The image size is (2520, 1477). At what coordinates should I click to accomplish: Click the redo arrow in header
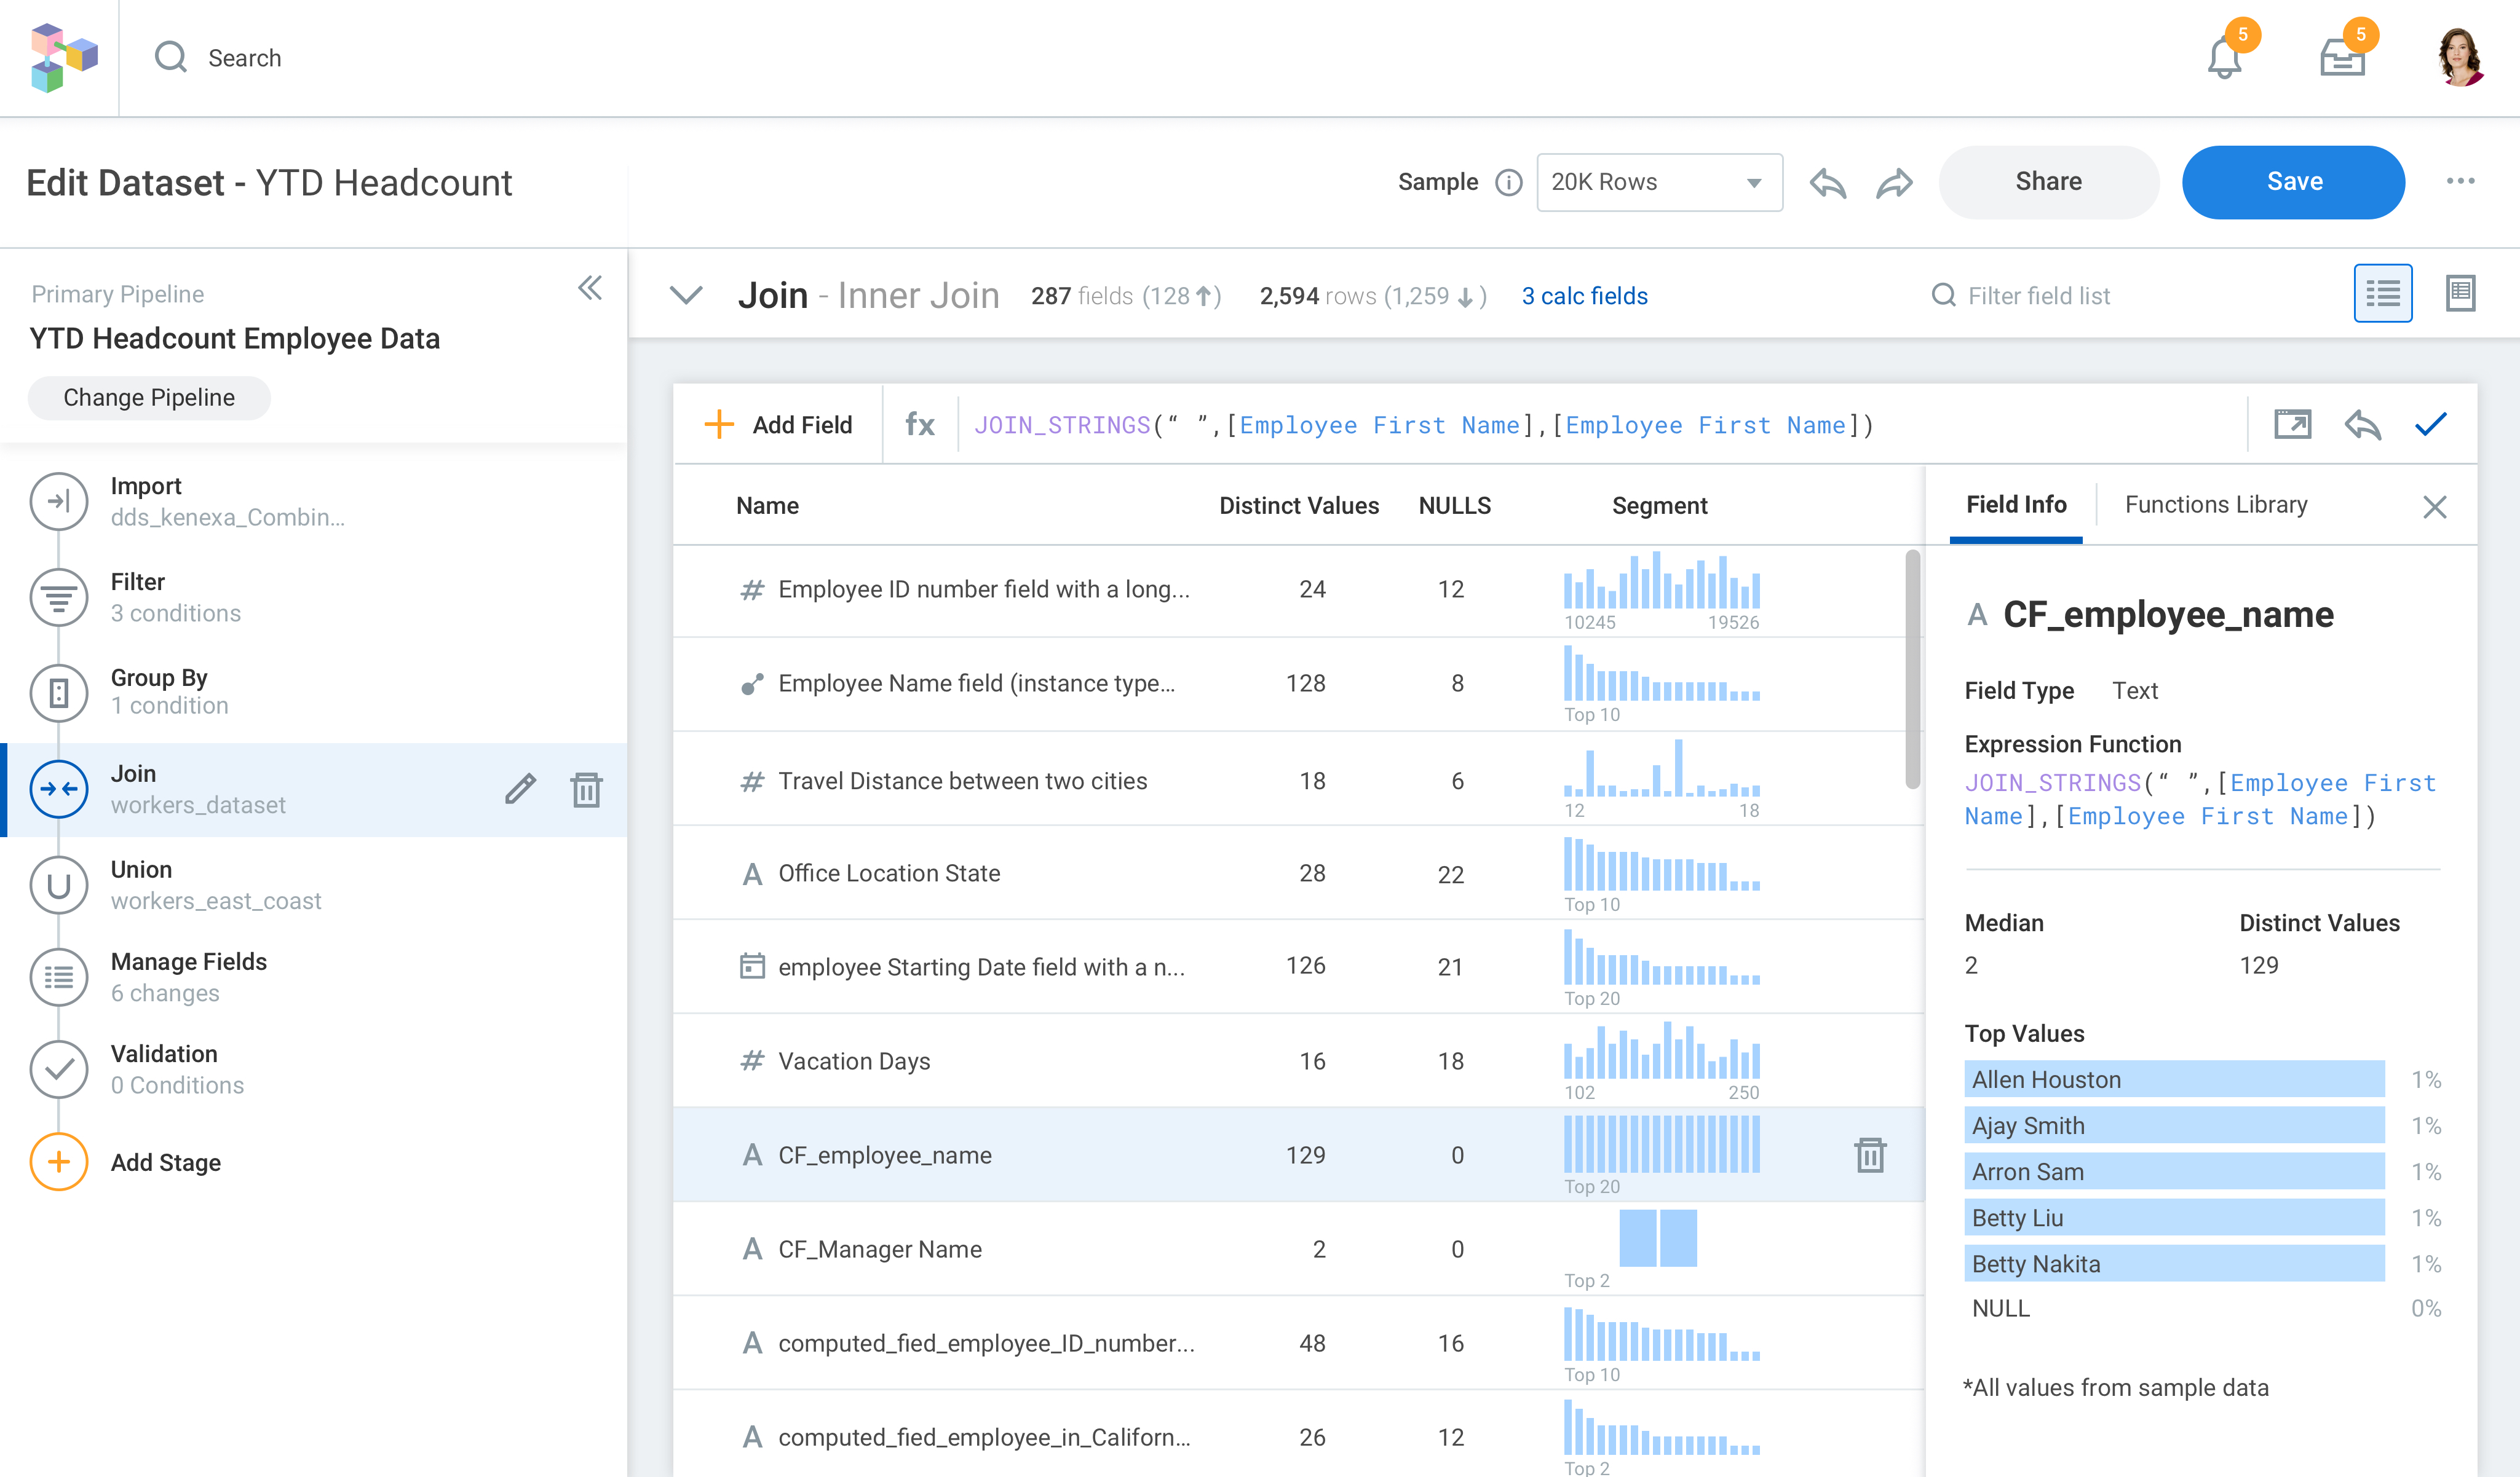tap(1894, 183)
